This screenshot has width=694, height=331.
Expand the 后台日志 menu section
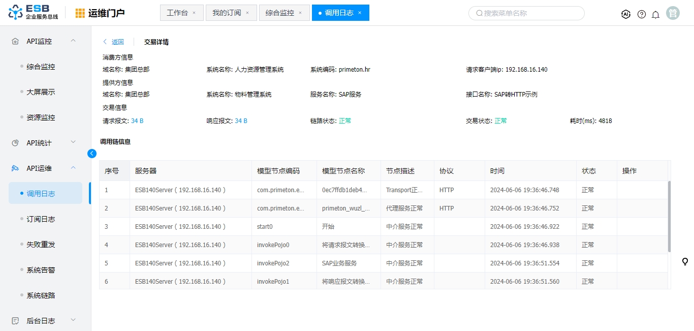pyautogui.click(x=73, y=320)
